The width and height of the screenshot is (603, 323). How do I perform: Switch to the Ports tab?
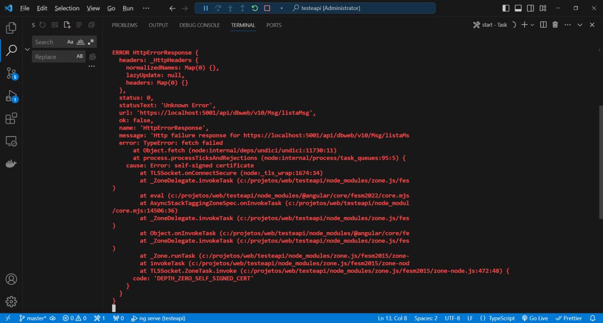coord(274,25)
